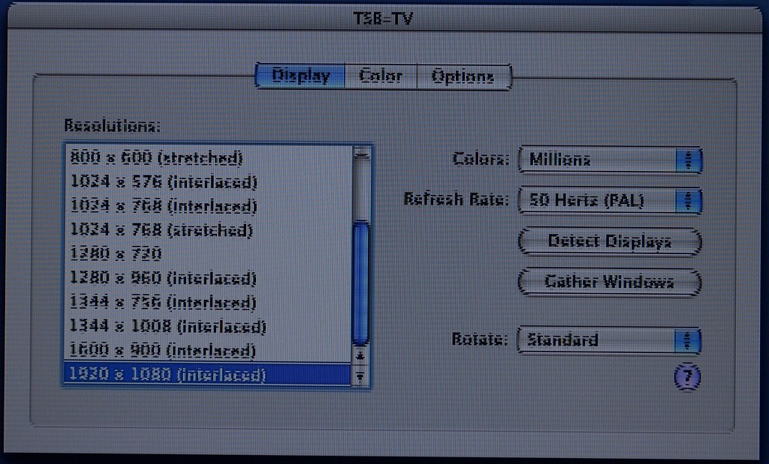769x464 pixels.
Task: Select 1024 x 768 (interlaced) resolution
Action: (208, 205)
